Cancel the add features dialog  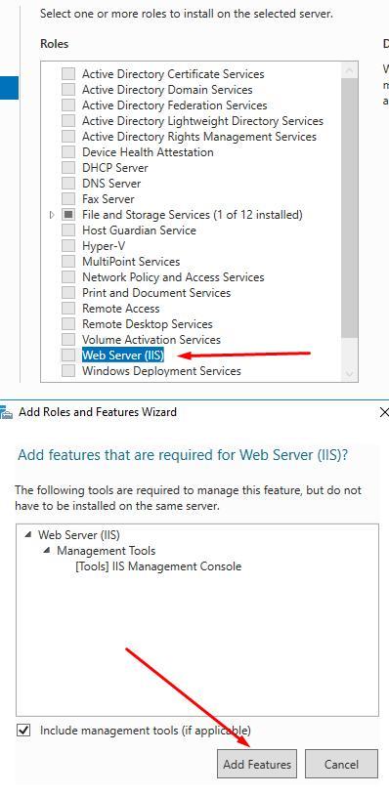point(341,764)
